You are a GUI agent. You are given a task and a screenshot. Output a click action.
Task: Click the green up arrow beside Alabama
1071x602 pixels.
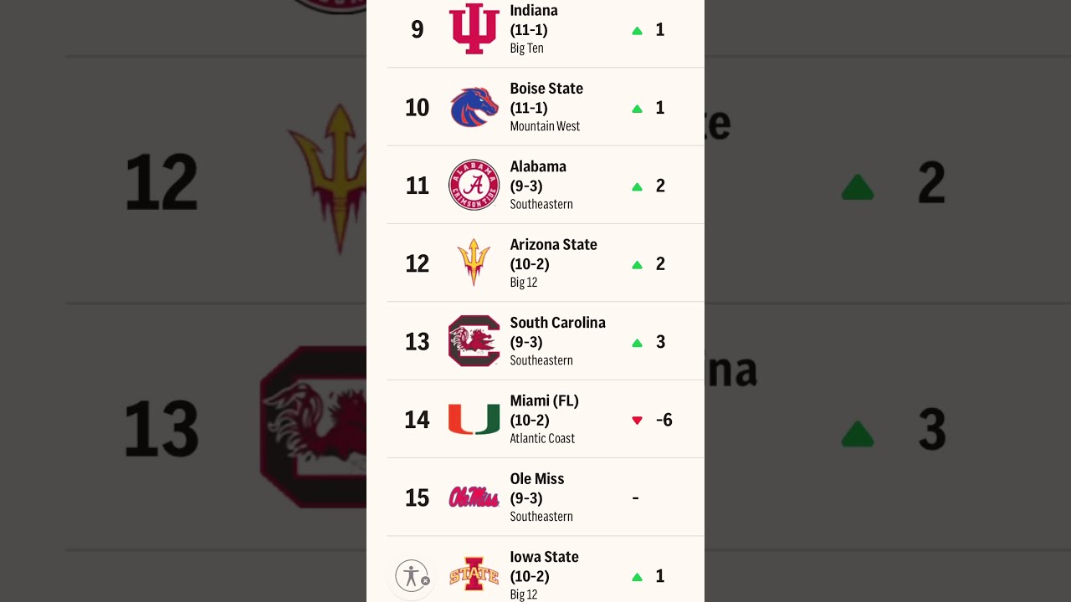(637, 186)
